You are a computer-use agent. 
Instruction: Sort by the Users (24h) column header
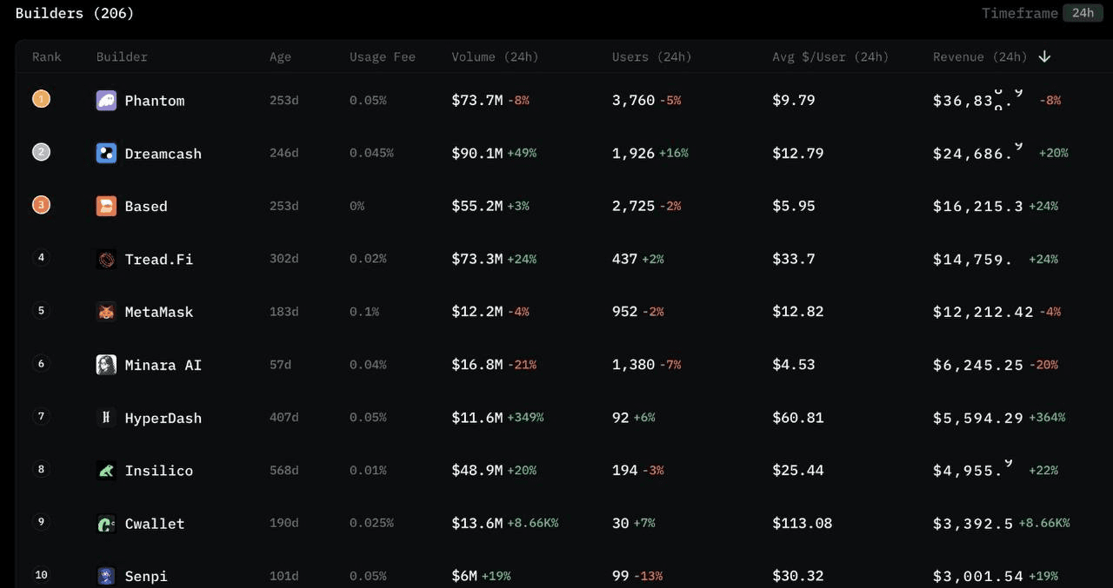651,57
